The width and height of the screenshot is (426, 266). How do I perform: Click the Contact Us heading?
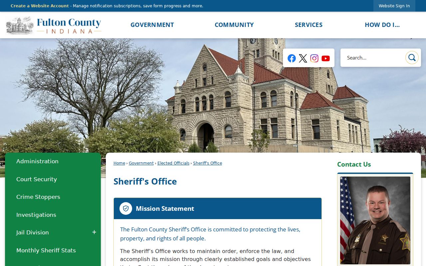pos(354,164)
